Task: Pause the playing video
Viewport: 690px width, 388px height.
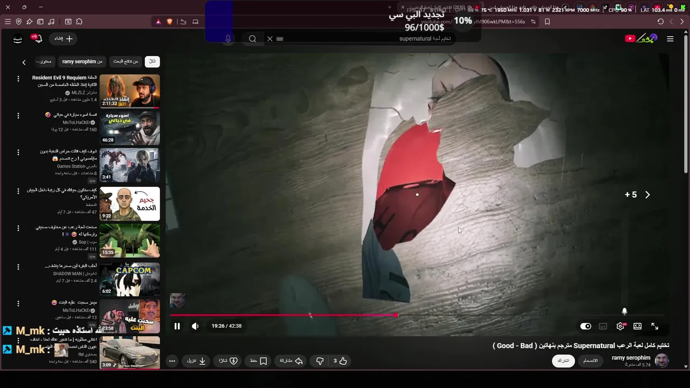Action: pos(177,326)
